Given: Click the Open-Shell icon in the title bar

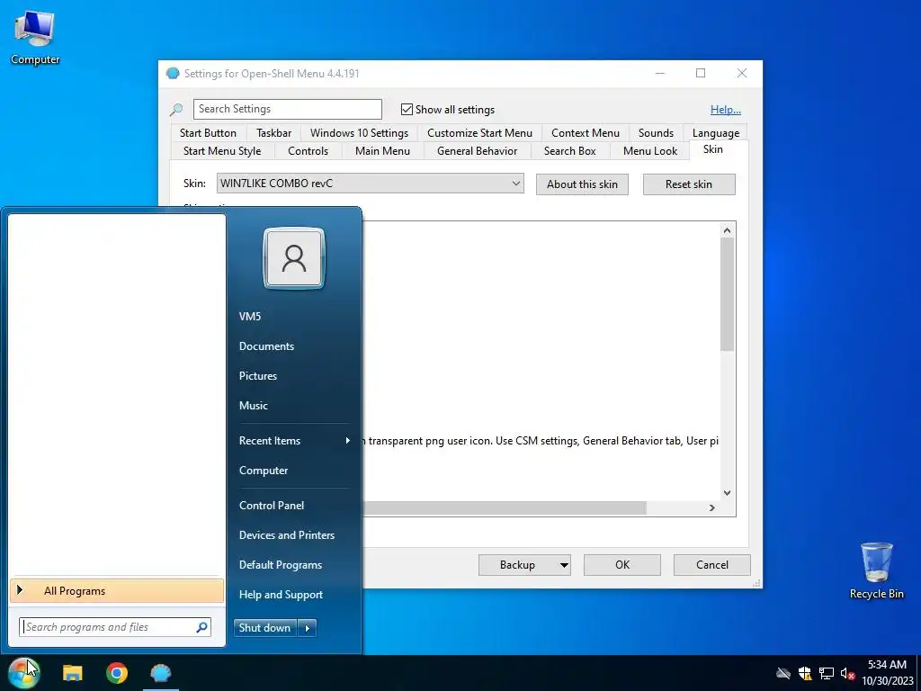Looking at the screenshot, I should [x=173, y=74].
